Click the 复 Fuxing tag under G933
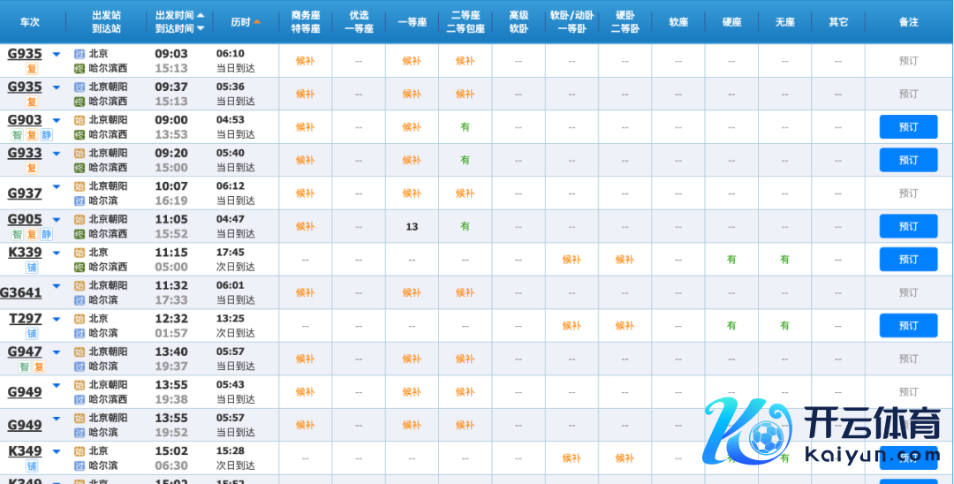954x484 pixels. (x=32, y=168)
